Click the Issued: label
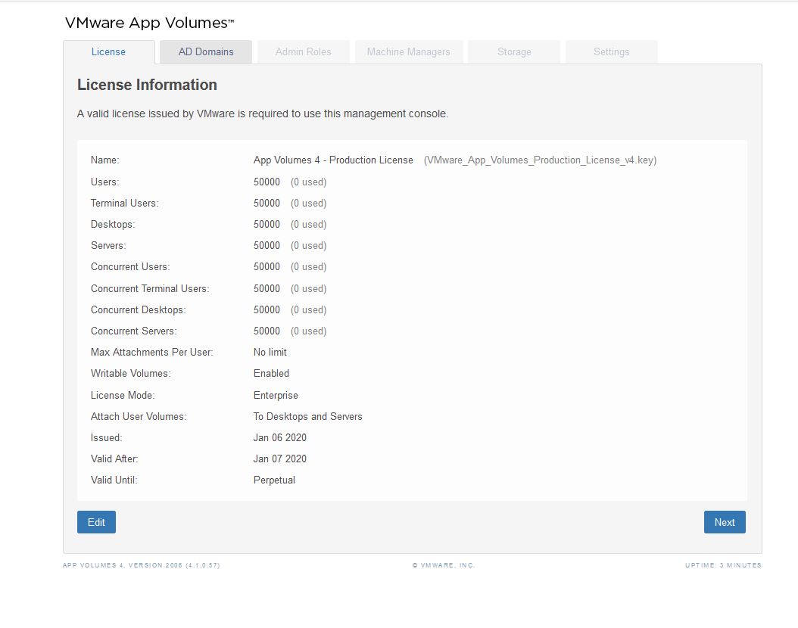798x628 pixels. pos(106,438)
